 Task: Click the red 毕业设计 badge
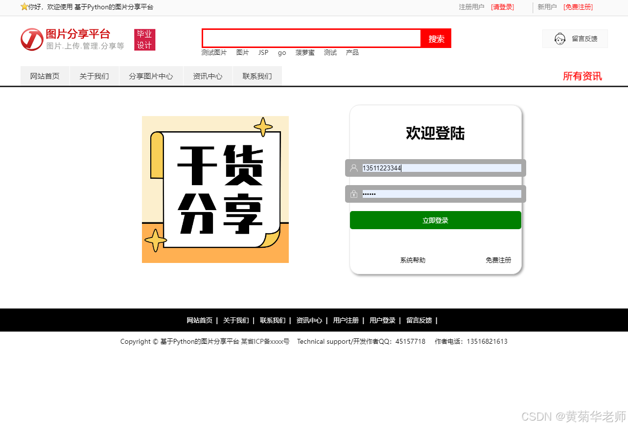click(x=144, y=40)
